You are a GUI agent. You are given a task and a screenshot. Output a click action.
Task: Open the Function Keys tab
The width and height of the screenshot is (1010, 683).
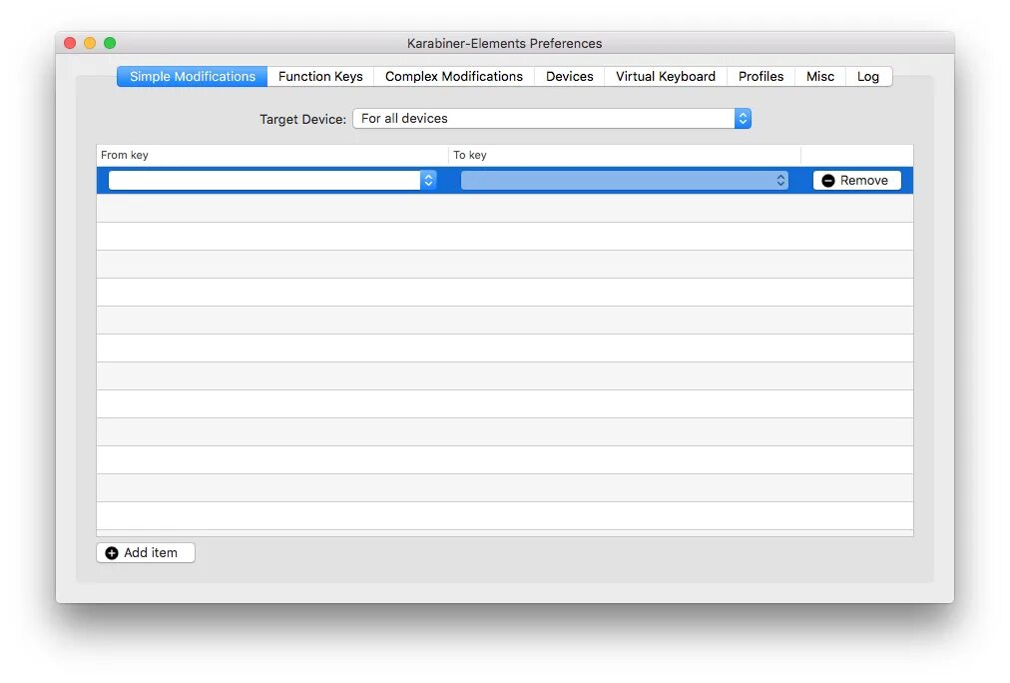tap(320, 76)
